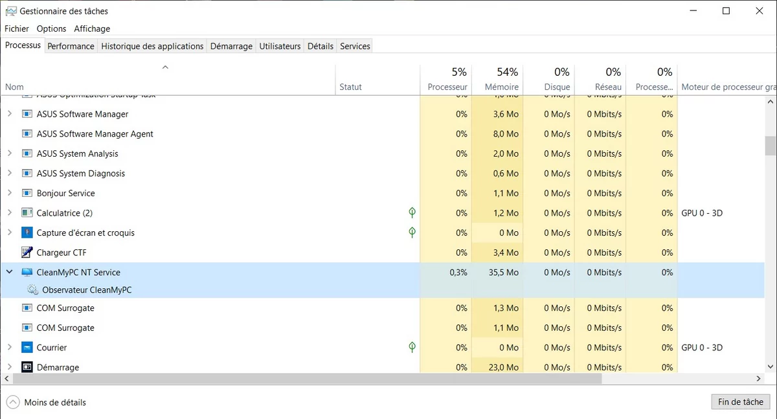Switch to the Démarrage tab
The width and height of the screenshot is (777, 419).
[231, 46]
